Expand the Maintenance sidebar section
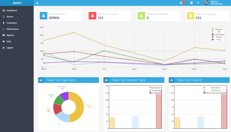231x132 pixels. click(13, 29)
